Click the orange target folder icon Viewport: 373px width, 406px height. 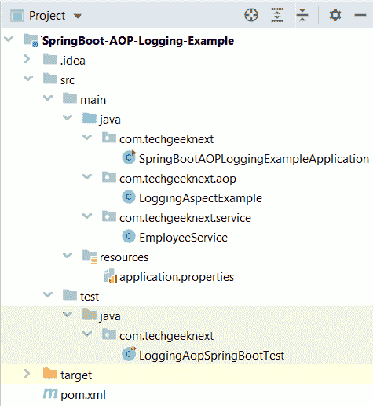(x=50, y=374)
